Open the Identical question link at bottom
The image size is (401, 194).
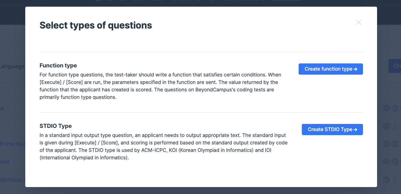12,180
